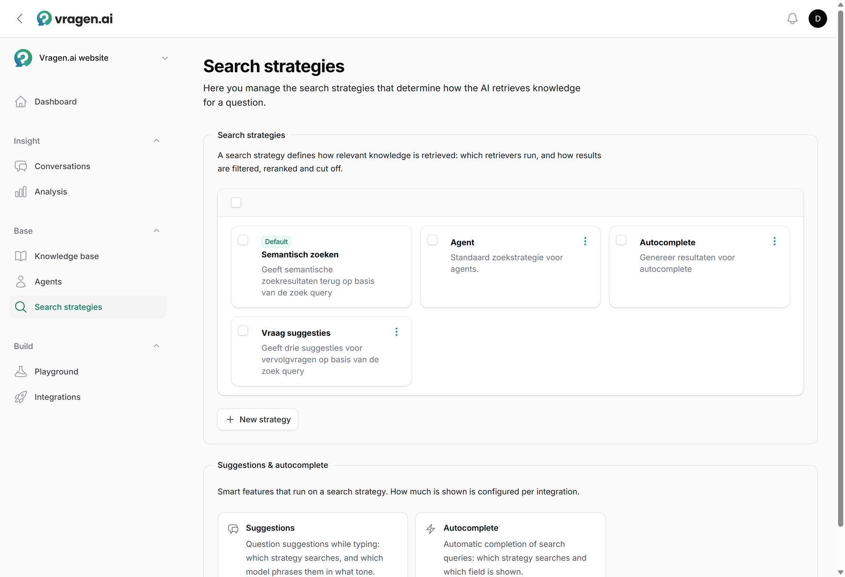Open Integrations in the sidebar
Image resolution: width=845 pixels, height=577 pixels.
(x=88, y=397)
